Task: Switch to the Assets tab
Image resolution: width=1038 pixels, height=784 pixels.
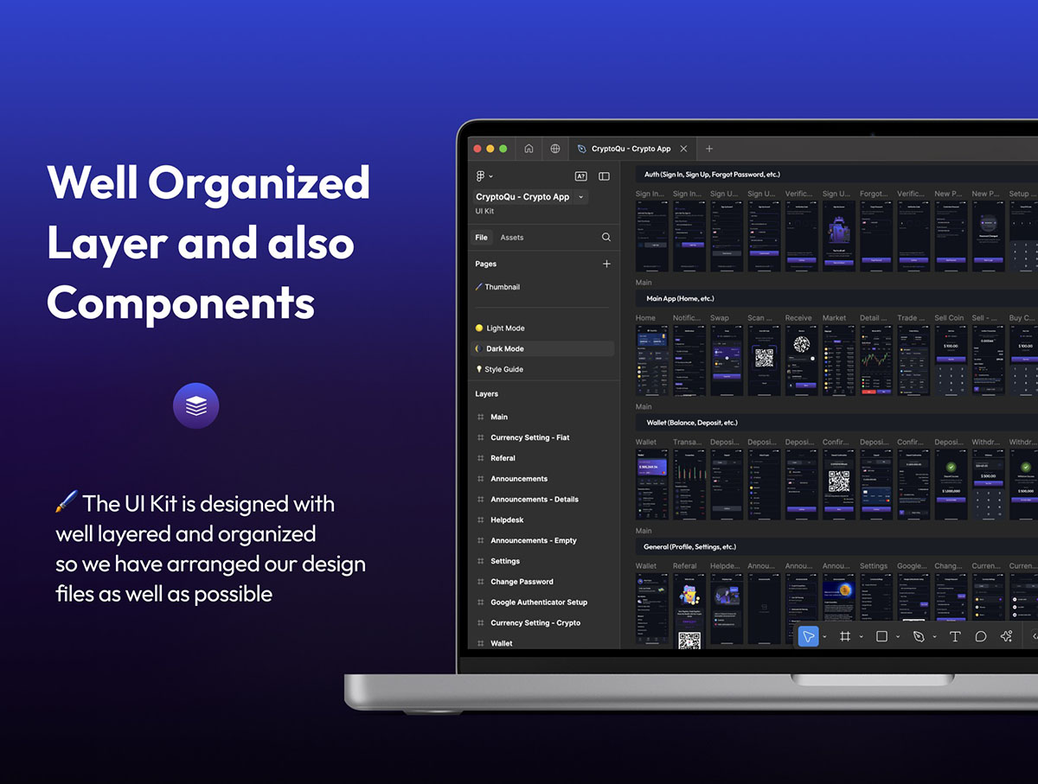Action: point(512,237)
